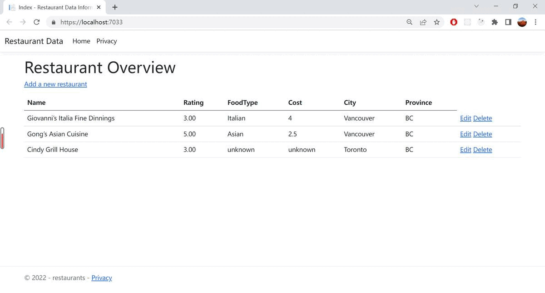Edit Giovanni's Italia Fine Dinnings entry
The width and height of the screenshot is (545, 293).
click(465, 118)
